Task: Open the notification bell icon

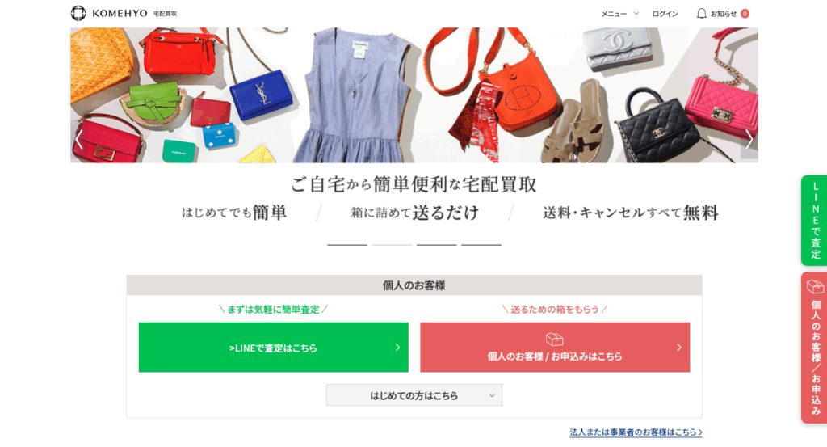Action: (701, 14)
